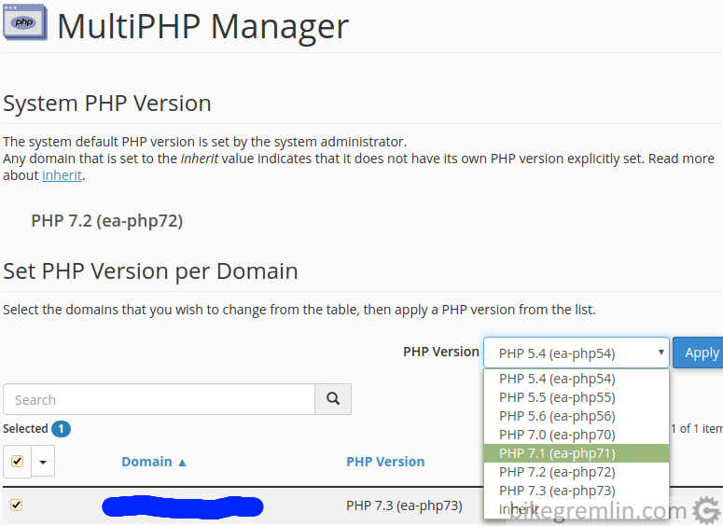The height and width of the screenshot is (526, 723).
Task: Click the search magnifier button
Action: pyautogui.click(x=333, y=399)
